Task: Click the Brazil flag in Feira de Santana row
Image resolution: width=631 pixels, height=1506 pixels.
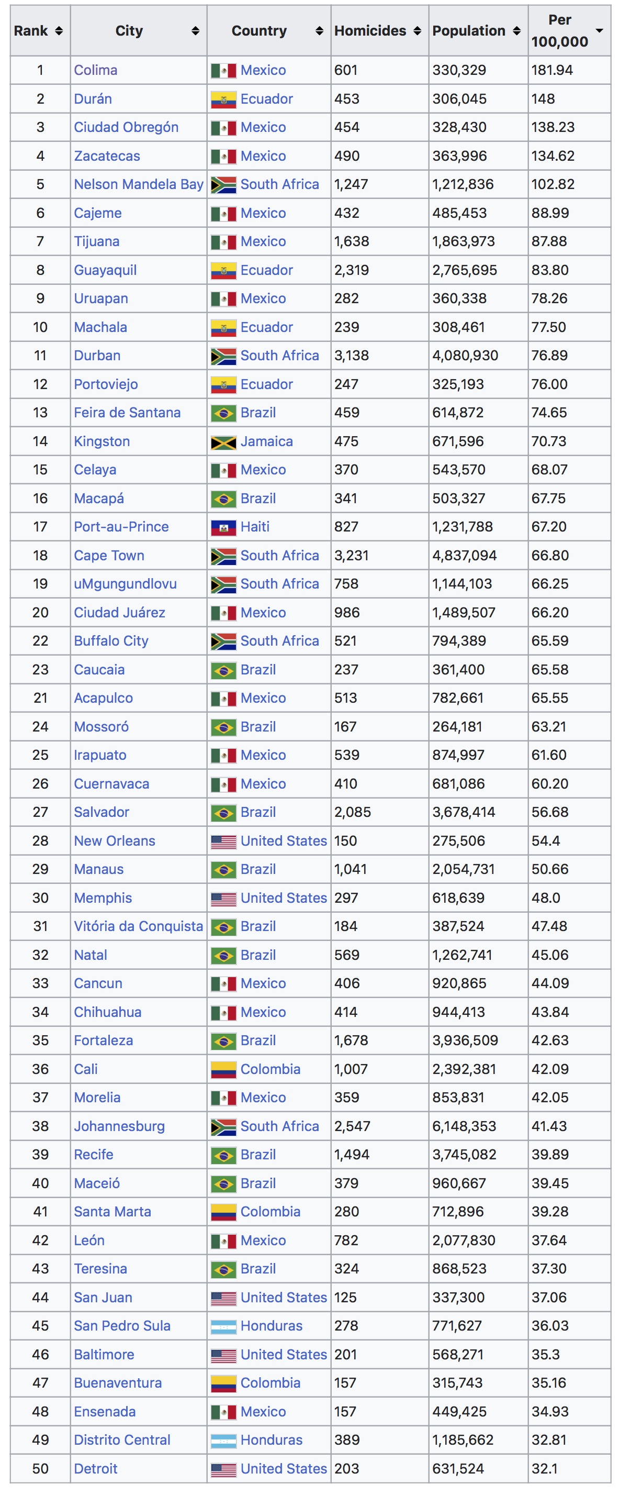Action: [224, 413]
